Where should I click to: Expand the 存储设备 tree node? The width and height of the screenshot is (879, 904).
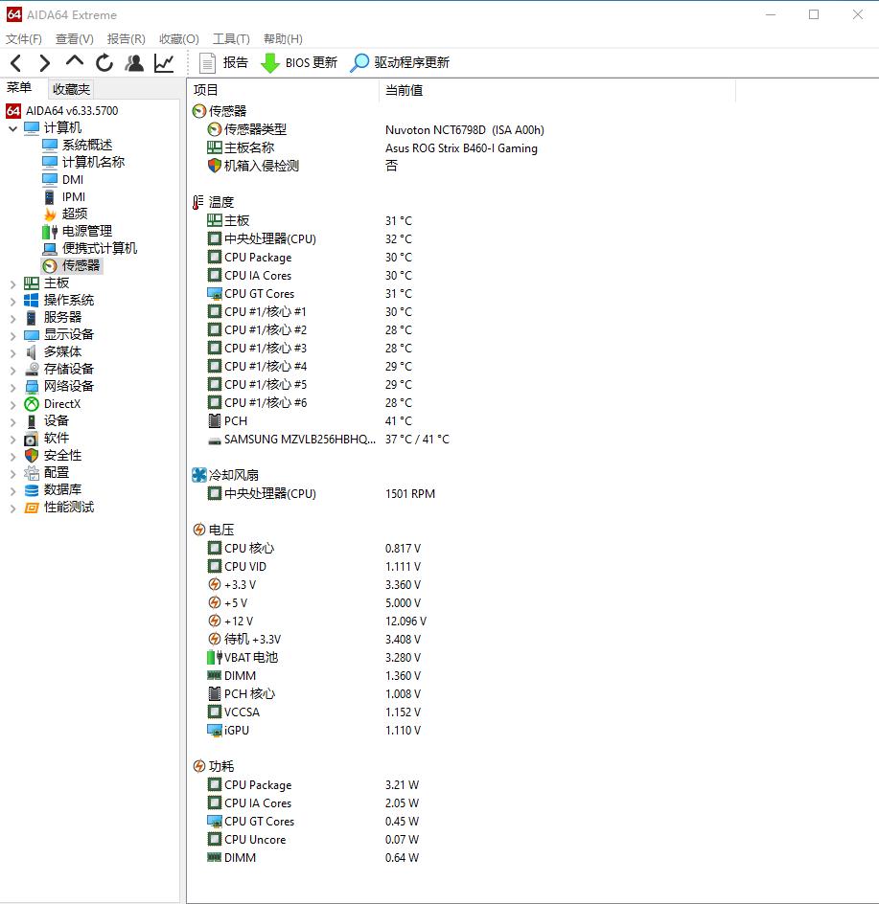pos(12,370)
